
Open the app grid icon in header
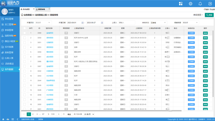point(181,3)
